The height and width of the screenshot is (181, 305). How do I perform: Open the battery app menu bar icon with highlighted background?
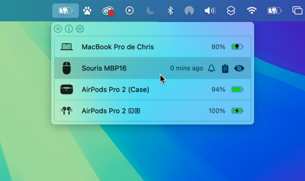[x=65, y=11]
